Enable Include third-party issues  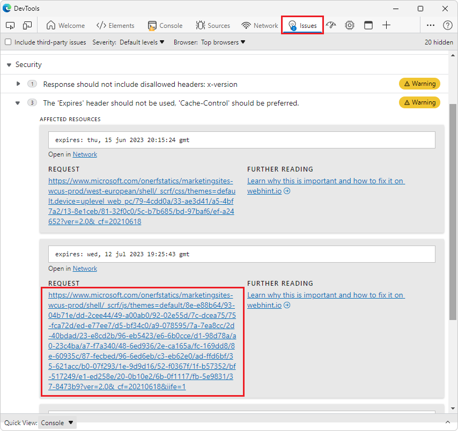click(8, 42)
